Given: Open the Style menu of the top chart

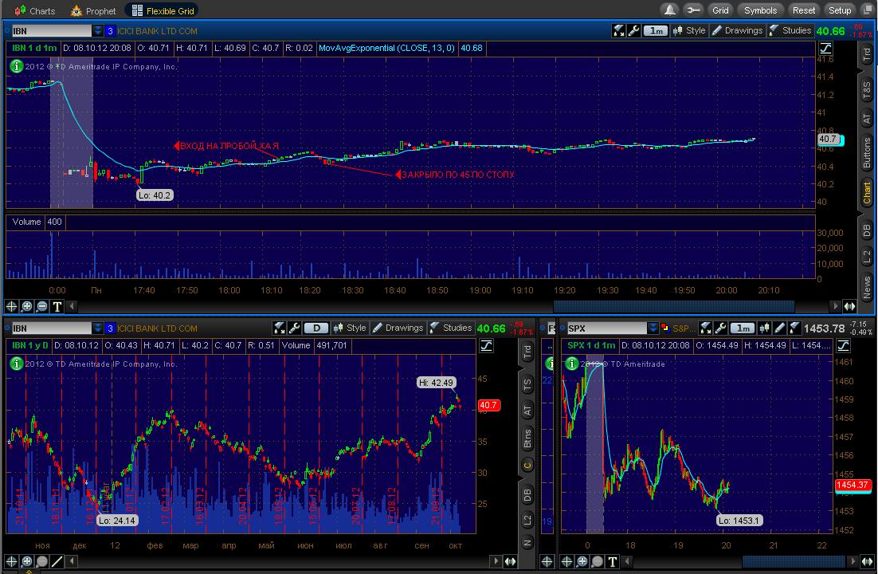Looking at the screenshot, I should (689, 31).
